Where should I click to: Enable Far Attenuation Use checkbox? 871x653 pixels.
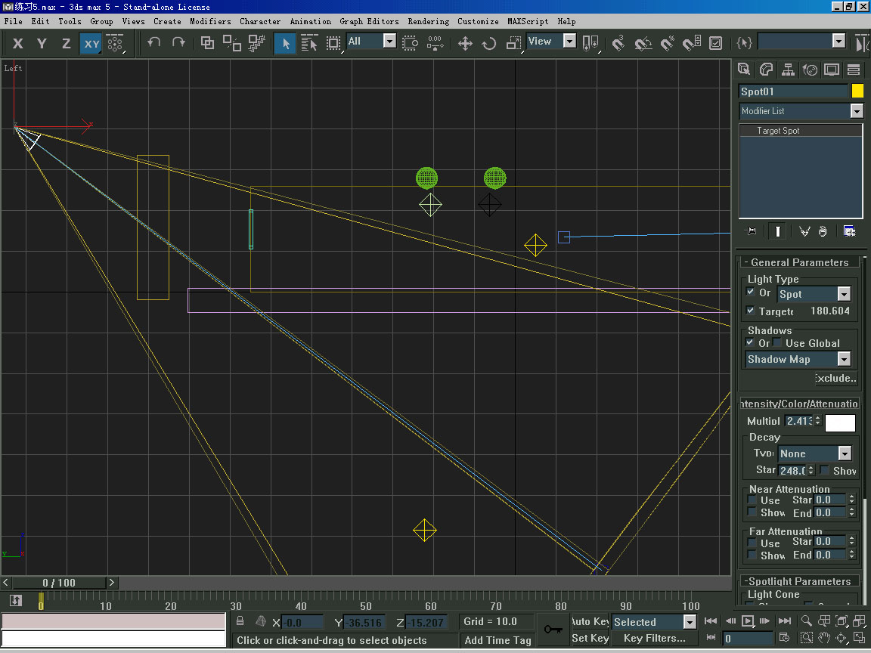pos(752,543)
